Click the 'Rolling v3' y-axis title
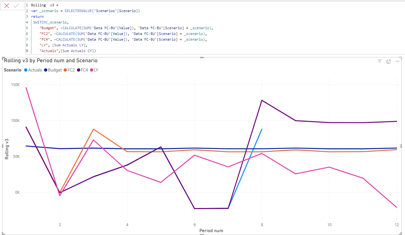The height and width of the screenshot is (235, 405). [x=7, y=149]
